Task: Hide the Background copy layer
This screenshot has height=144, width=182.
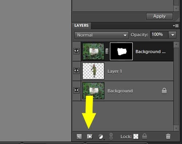Action: (x=76, y=51)
